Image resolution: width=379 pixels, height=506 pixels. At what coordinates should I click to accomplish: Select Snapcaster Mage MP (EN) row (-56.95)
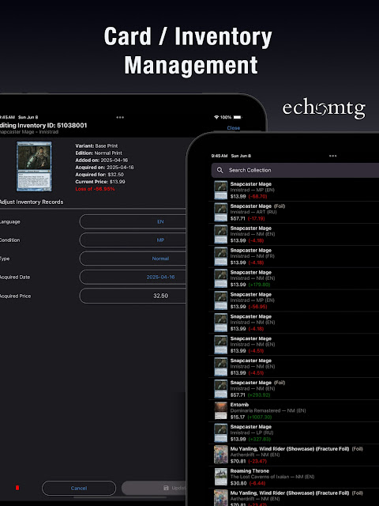pyautogui.click(x=294, y=300)
